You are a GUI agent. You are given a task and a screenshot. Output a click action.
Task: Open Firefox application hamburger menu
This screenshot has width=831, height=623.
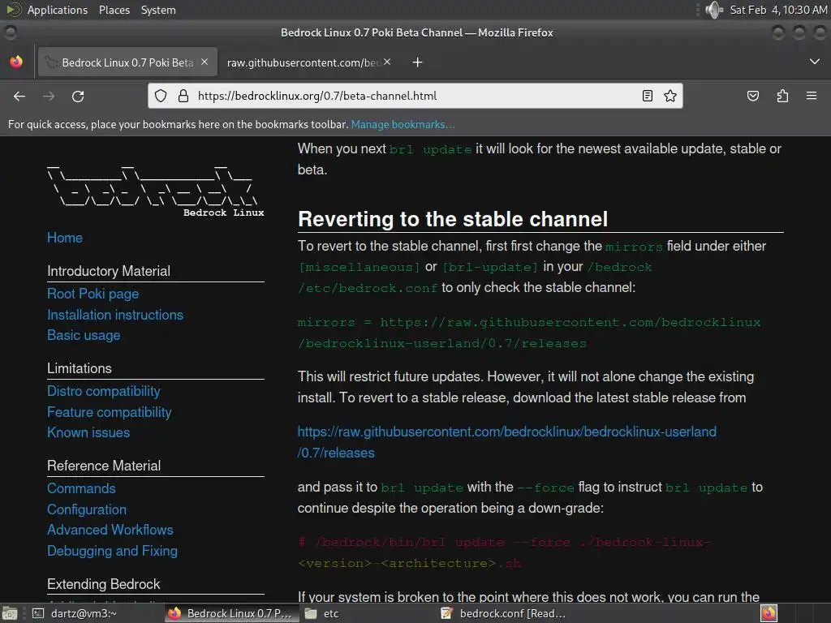pos(812,96)
